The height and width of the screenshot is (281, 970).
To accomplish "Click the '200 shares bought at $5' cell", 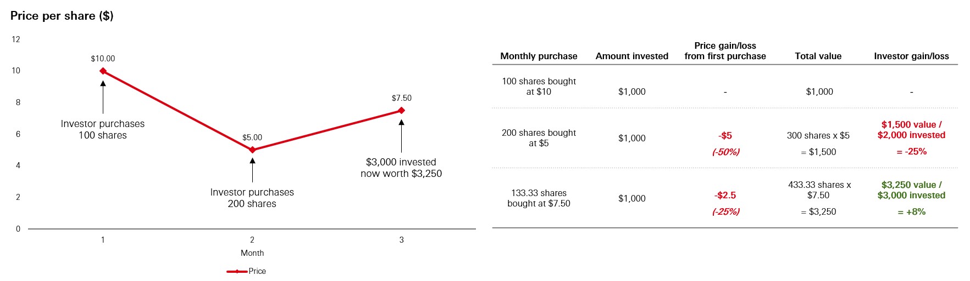I will point(539,138).
